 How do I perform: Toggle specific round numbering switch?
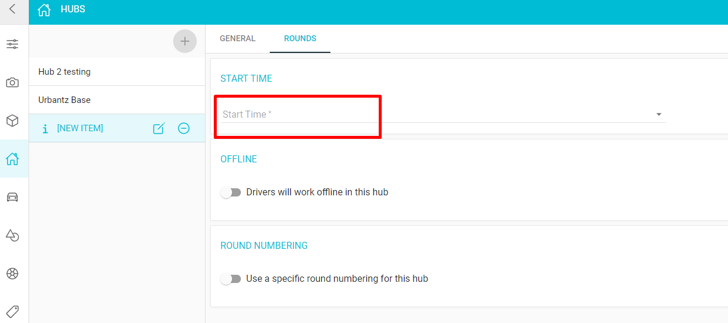pyautogui.click(x=231, y=279)
